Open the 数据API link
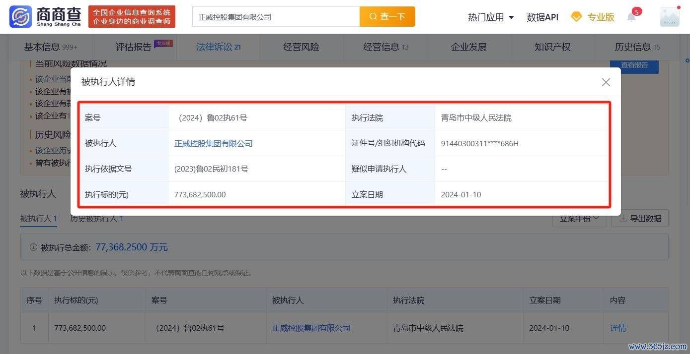This screenshot has width=690, height=354. pyautogui.click(x=542, y=17)
